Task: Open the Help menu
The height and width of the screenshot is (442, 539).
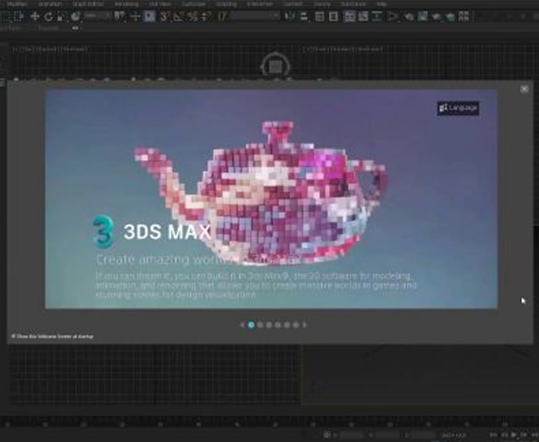Action: [381, 4]
